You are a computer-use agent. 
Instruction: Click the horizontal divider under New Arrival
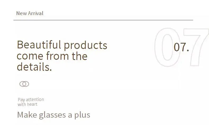click(103, 20)
